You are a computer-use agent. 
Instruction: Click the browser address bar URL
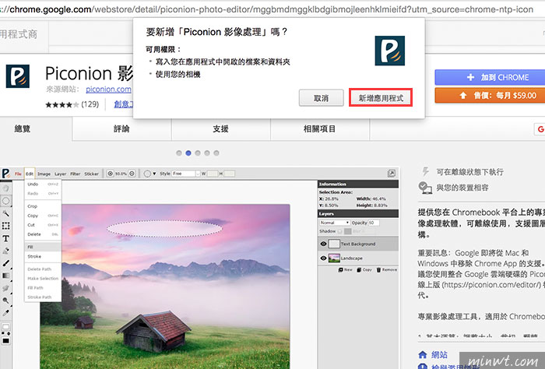pyautogui.click(x=266, y=9)
